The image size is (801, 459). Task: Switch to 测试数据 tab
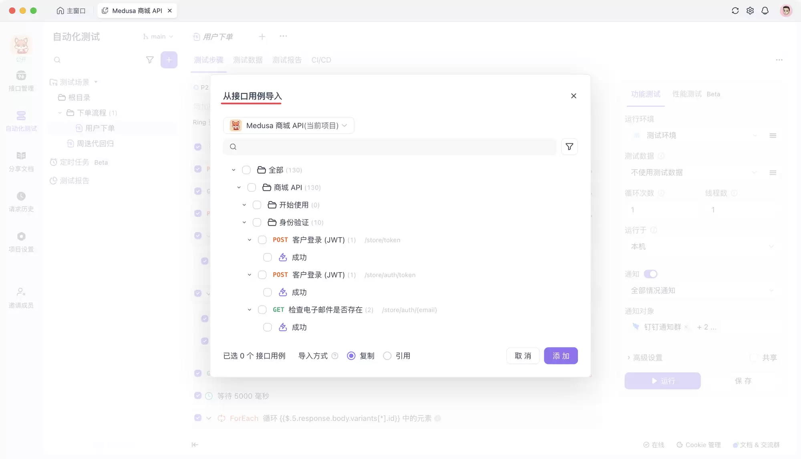click(x=248, y=60)
